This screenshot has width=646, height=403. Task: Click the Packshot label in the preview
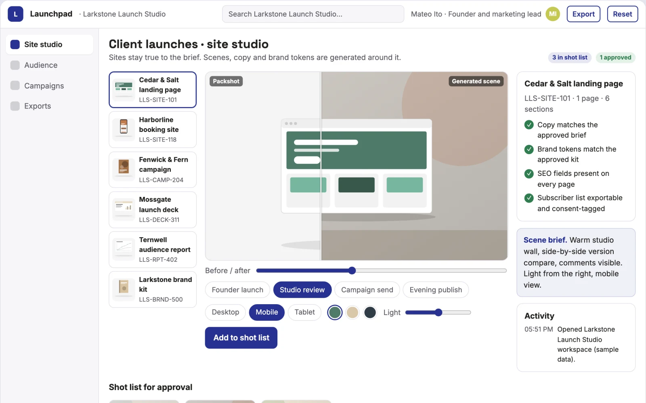[226, 81]
